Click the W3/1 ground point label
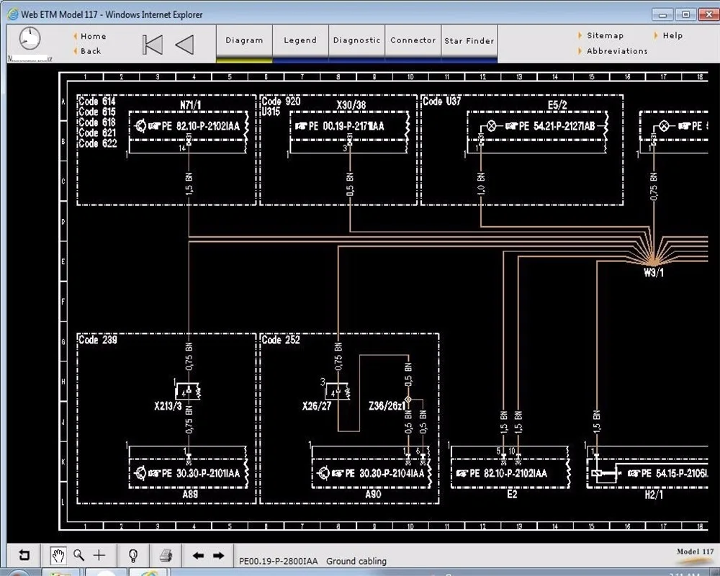The height and width of the screenshot is (576, 720). (654, 273)
